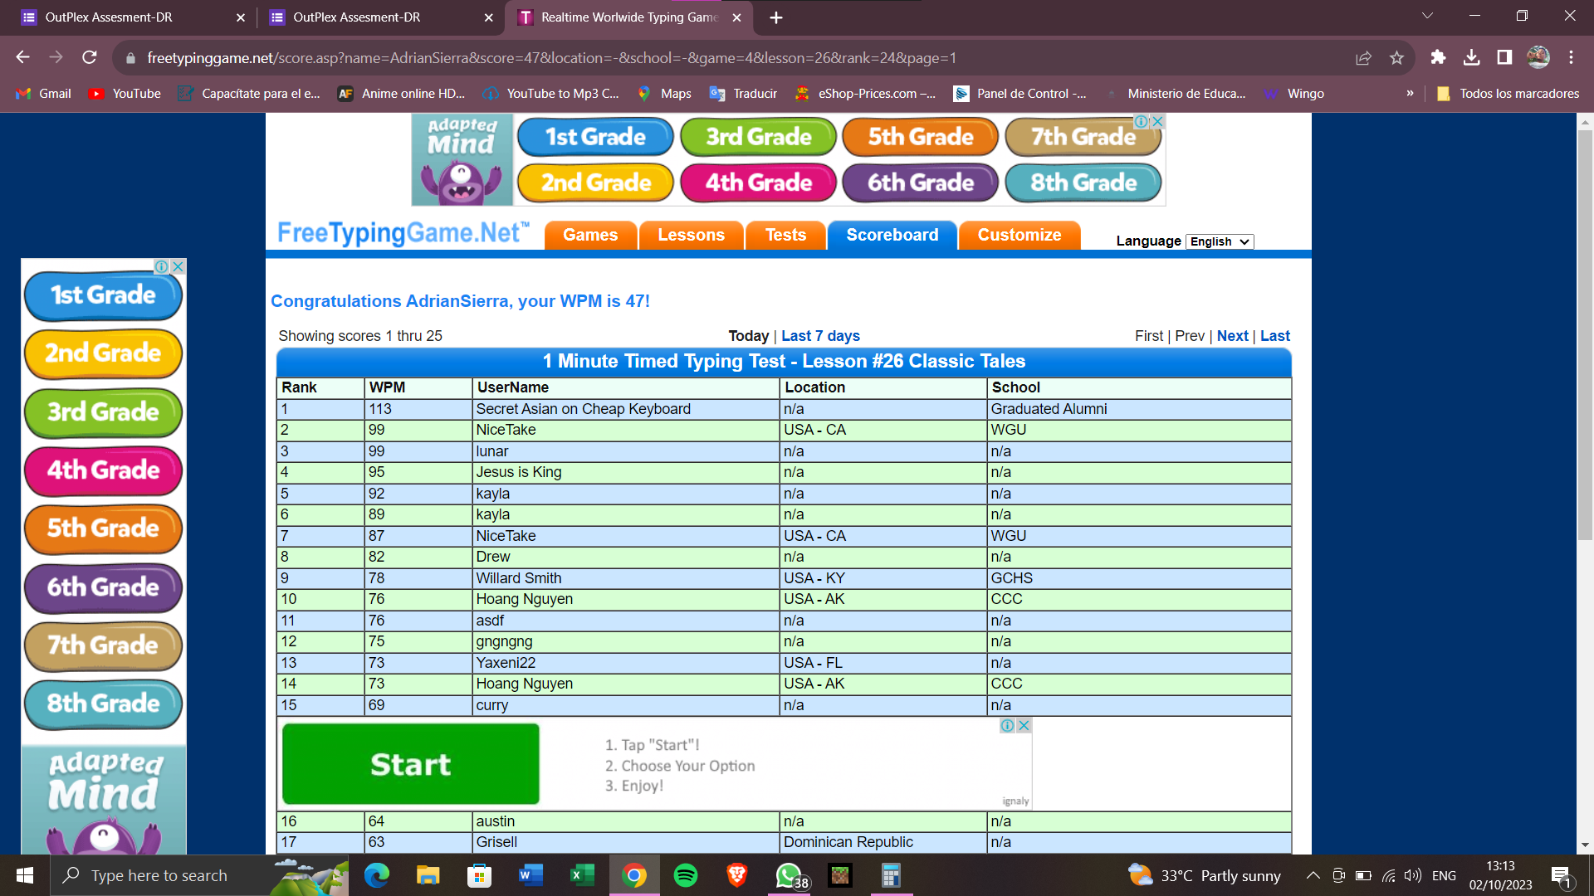Open the Customize tab
This screenshot has height=896, width=1594.
coord(1019,235)
